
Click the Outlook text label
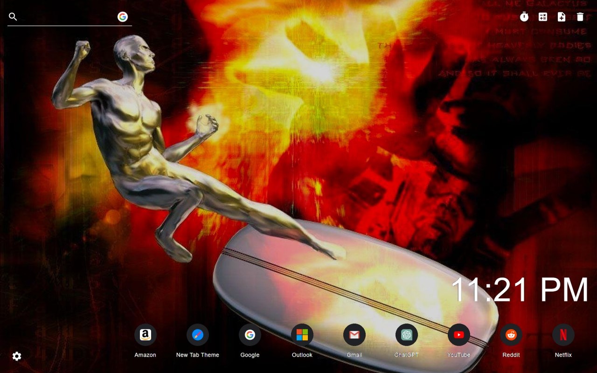pyautogui.click(x=302, y=355)
